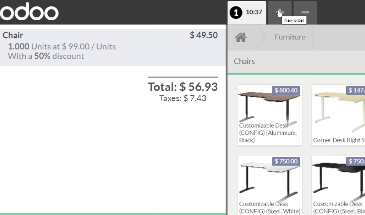This screenshot has height=215, width=365.
Task: Click Customizable Desk (CONFIG) (Aluminium, Black) label
Action: tap(268, 133)
